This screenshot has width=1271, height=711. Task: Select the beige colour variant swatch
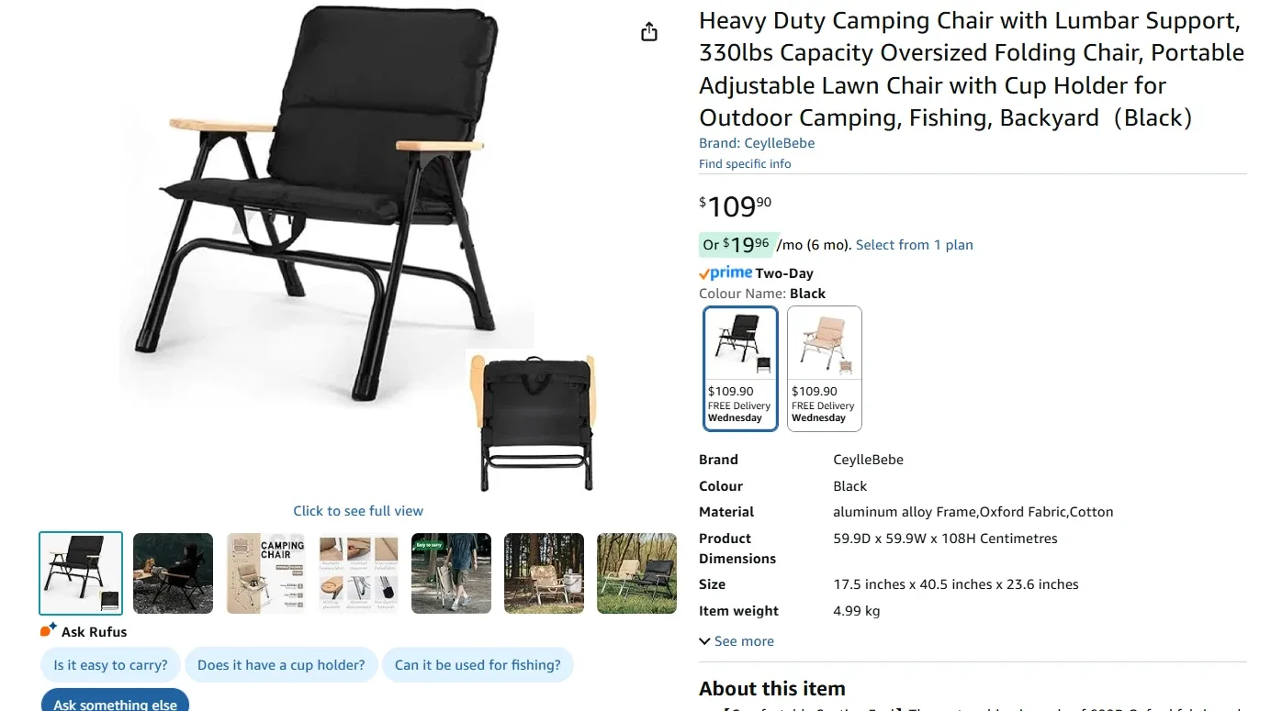click(x=824, y=368)
